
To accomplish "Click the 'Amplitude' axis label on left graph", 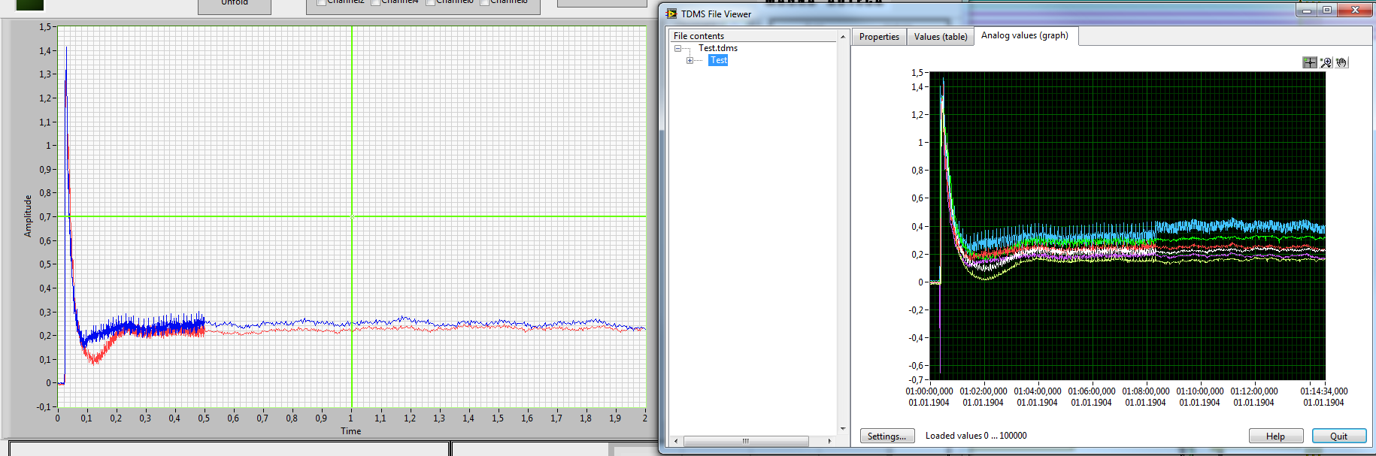I will [28, 216].
